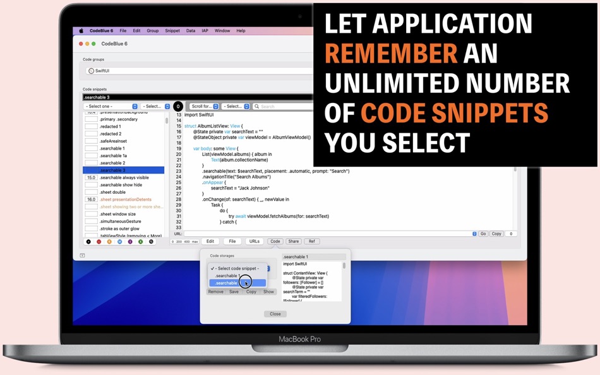Choose '.searchable 1' in code storages popup

pos(237,275)
